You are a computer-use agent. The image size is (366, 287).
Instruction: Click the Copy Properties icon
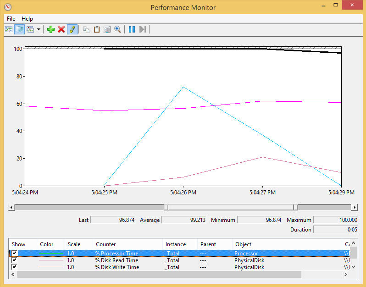coord(87,29)
